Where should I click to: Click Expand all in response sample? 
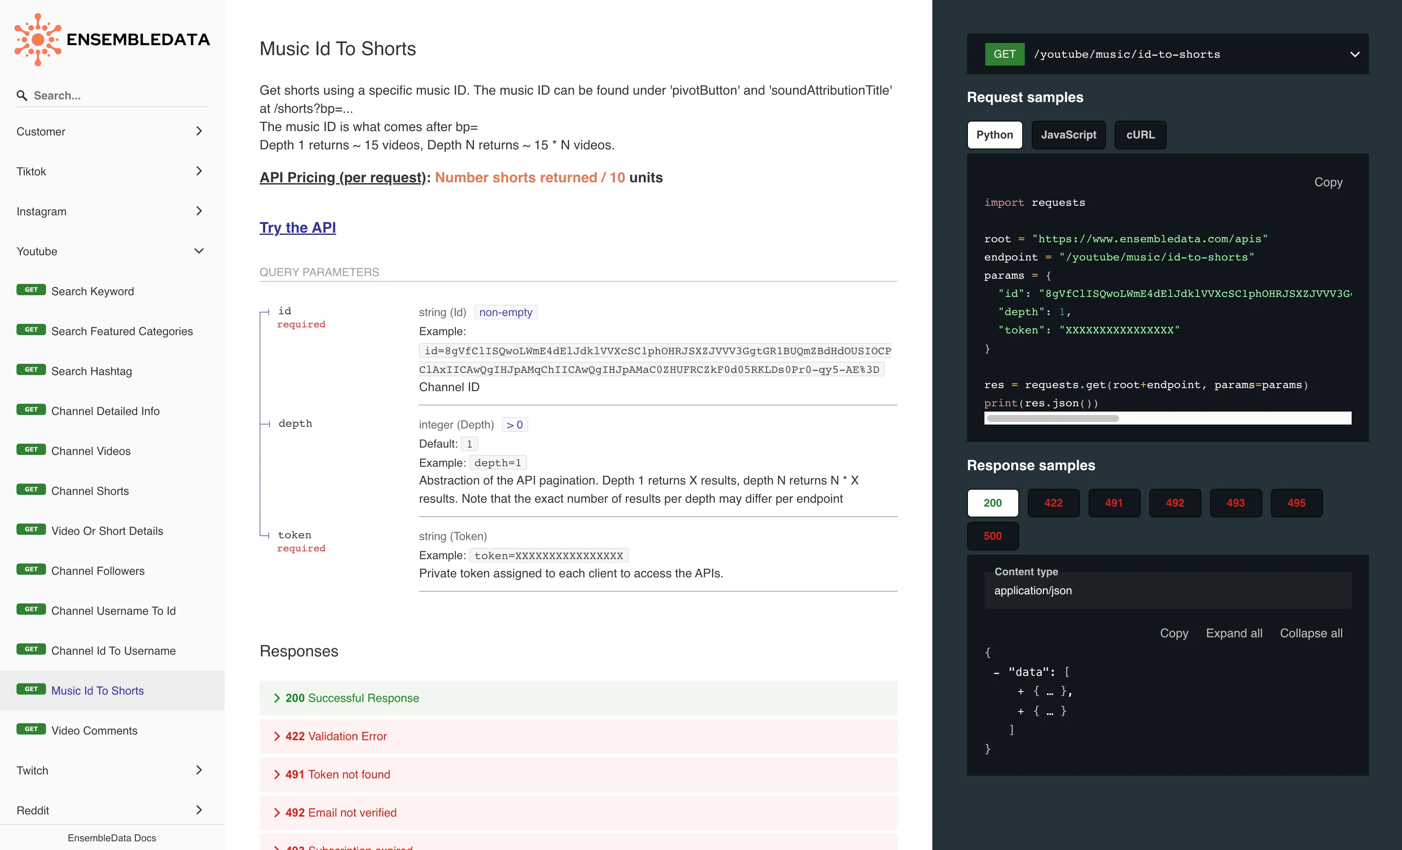coord(1234,633)
